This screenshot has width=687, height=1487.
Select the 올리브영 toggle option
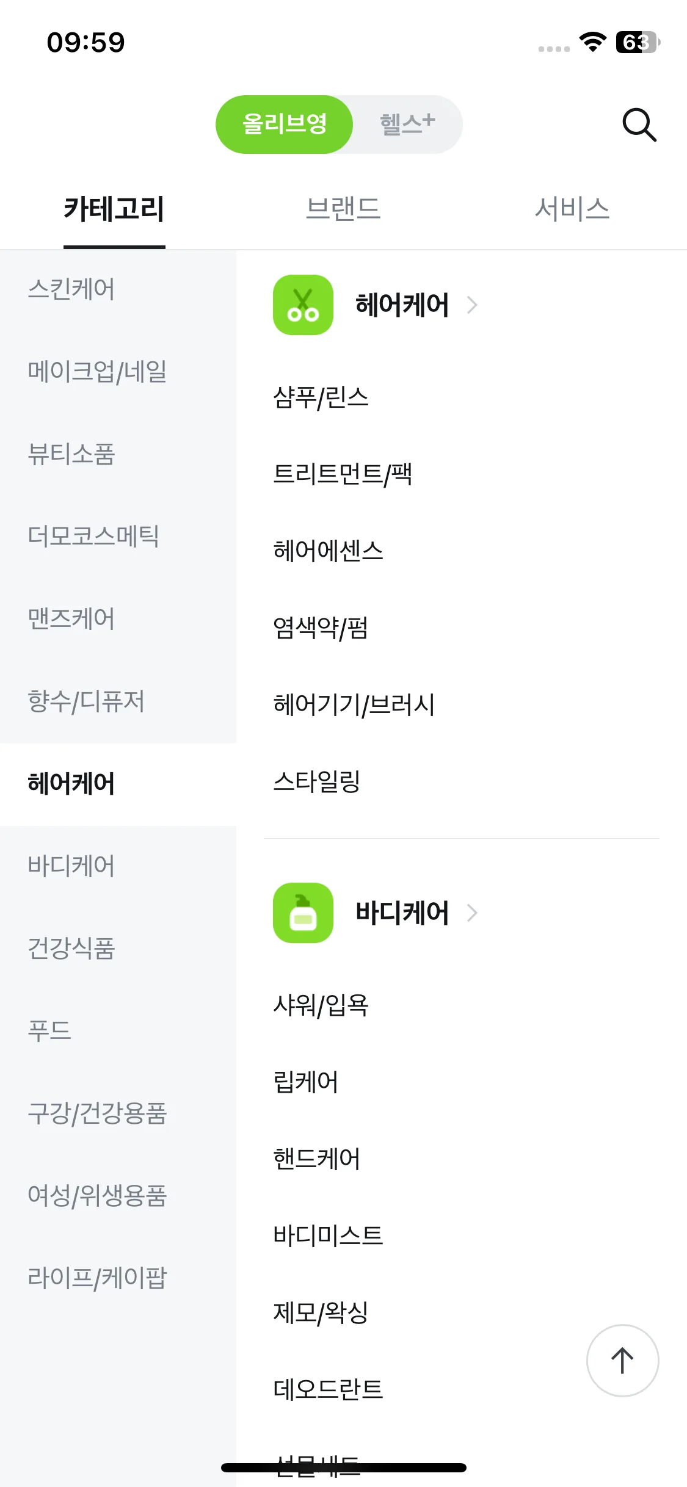tap(285, 125)
